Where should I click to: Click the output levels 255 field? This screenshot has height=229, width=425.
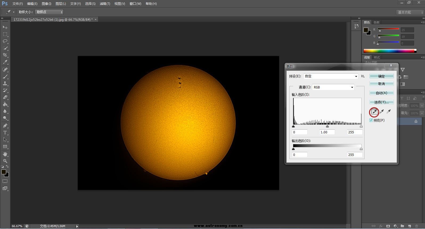355,155
